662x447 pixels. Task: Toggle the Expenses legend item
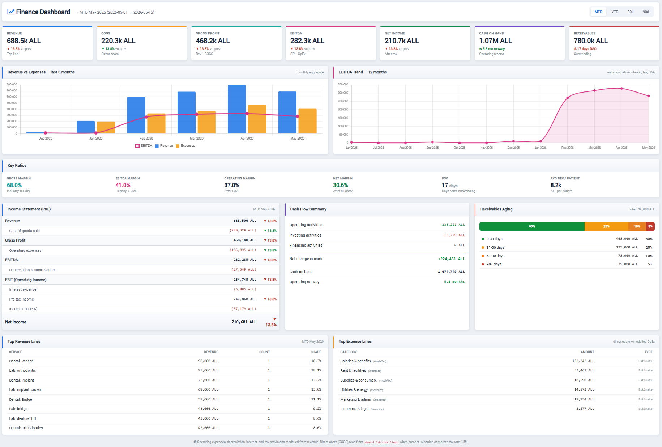pyautogui.click(x=185, y=146)
